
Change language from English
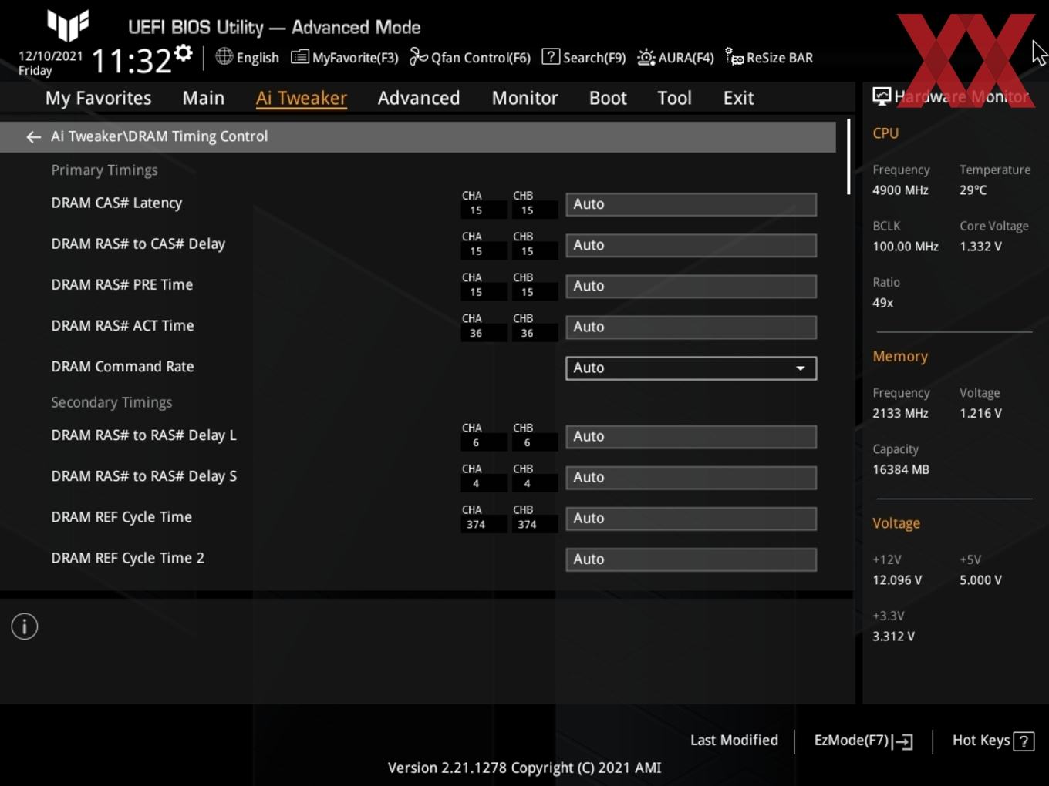point(258,57)
